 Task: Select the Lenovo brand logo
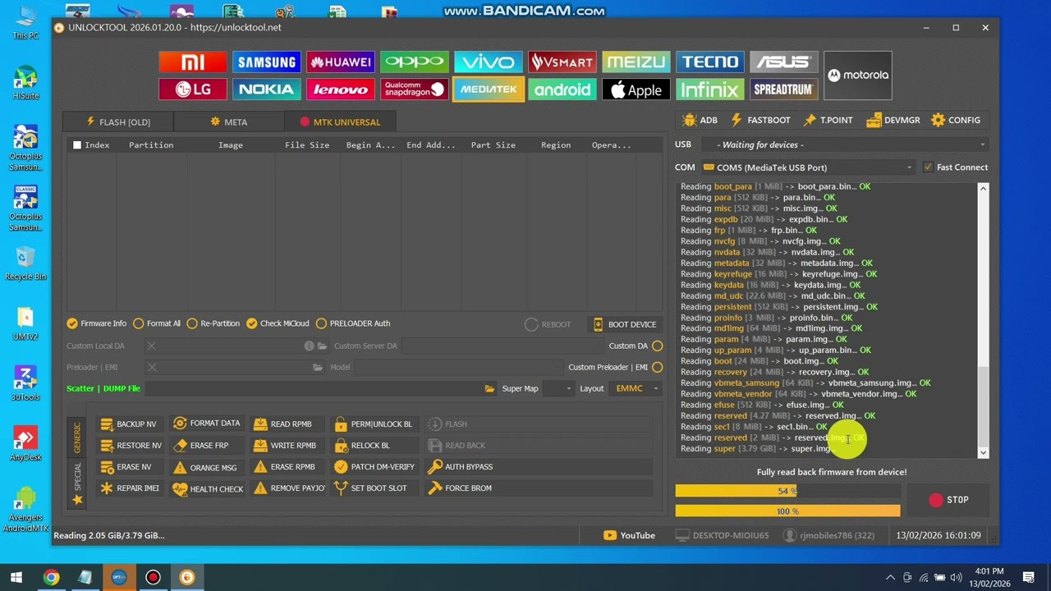click(x=340, y=89)
